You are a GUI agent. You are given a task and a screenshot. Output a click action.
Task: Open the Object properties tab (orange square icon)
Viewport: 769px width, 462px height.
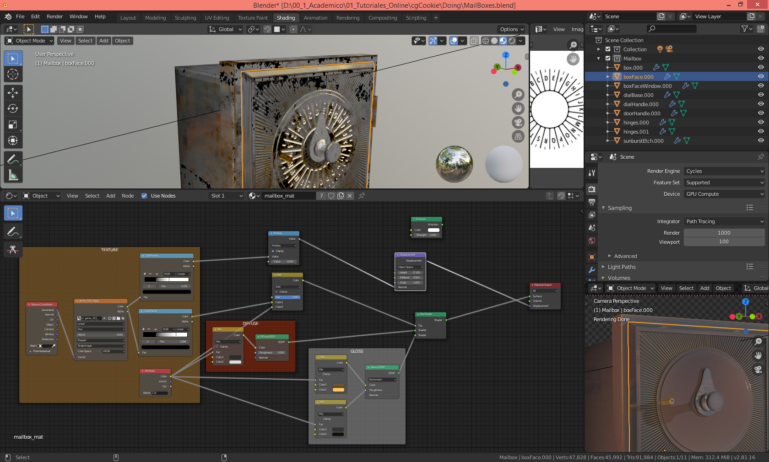click(592, 257)
